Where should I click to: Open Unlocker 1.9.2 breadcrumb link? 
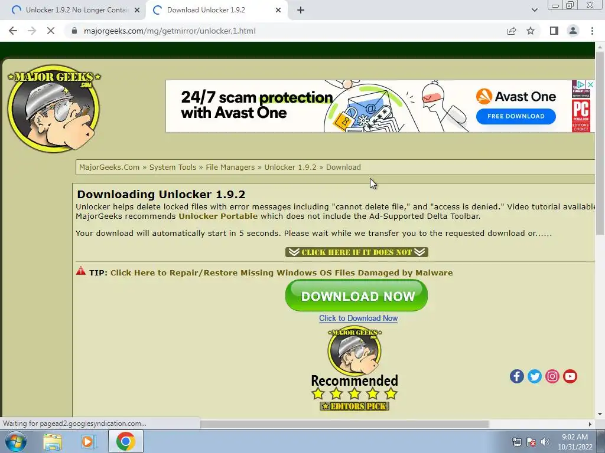pos(290,167)
